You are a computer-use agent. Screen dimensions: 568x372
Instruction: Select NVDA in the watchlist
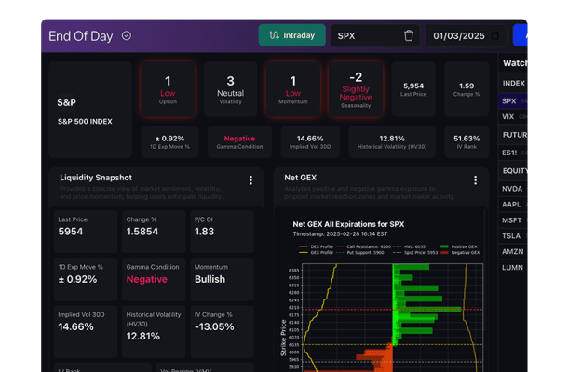pos(512,188)
